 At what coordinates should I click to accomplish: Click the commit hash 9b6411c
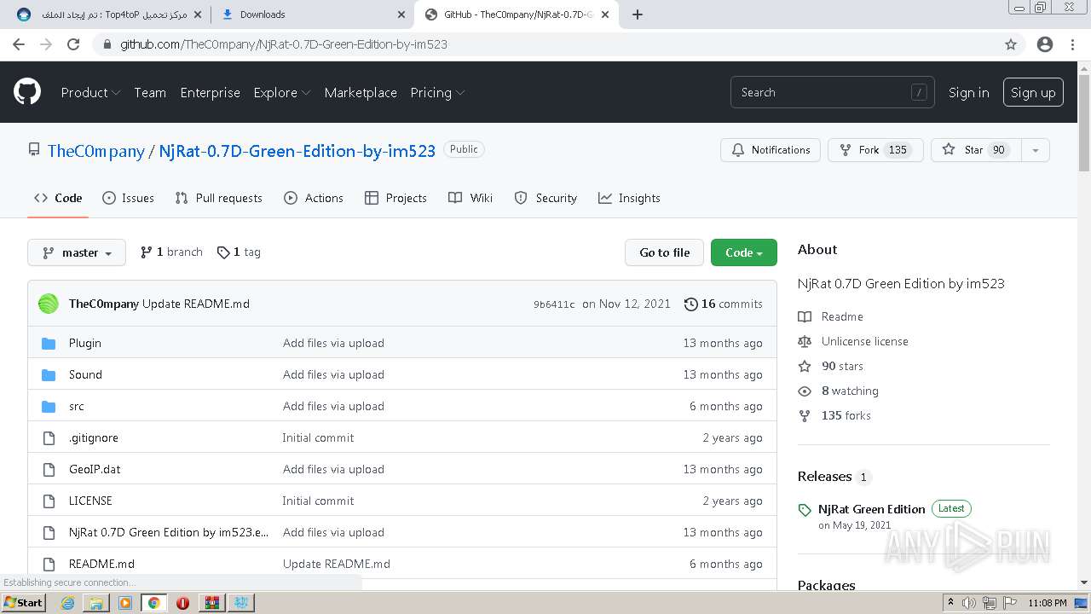click(554, 304)
